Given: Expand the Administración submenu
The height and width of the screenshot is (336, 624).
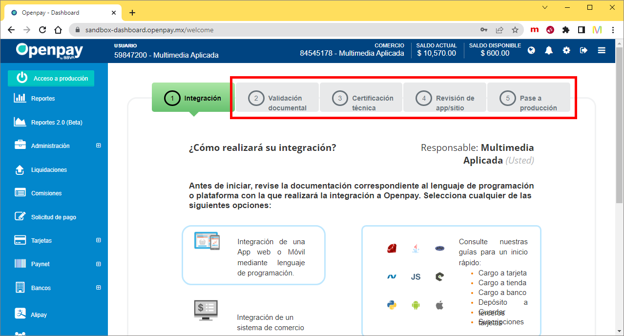Looking at the screenshot, I should click(x=99, y=146).
